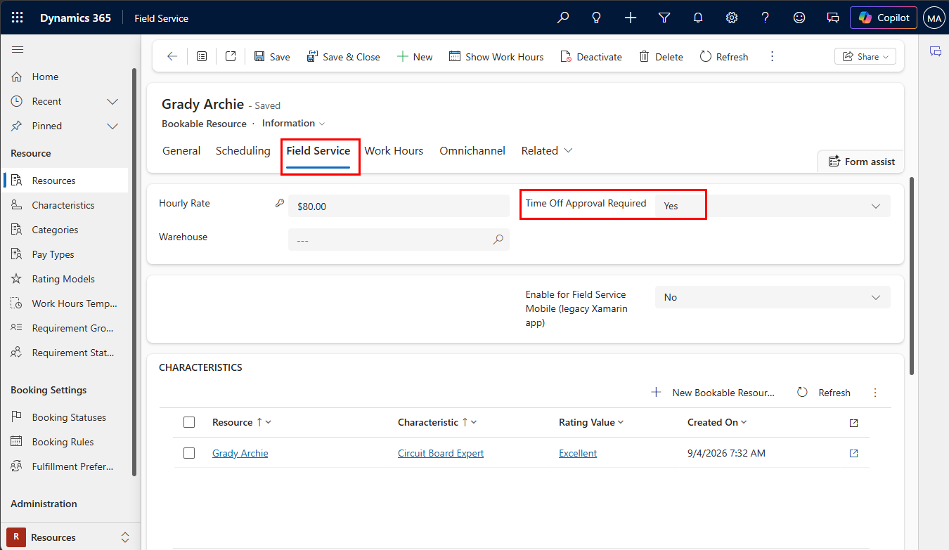The width and height of the screenshot is (949, 550).
Task: Open the Dynamics 365 app launcher waffle
Action: (17, 18)
